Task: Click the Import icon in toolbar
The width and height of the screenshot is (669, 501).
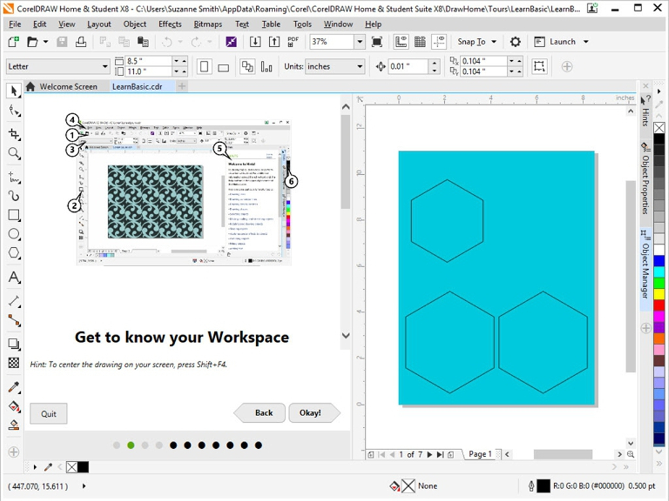Action: (255, 42)
